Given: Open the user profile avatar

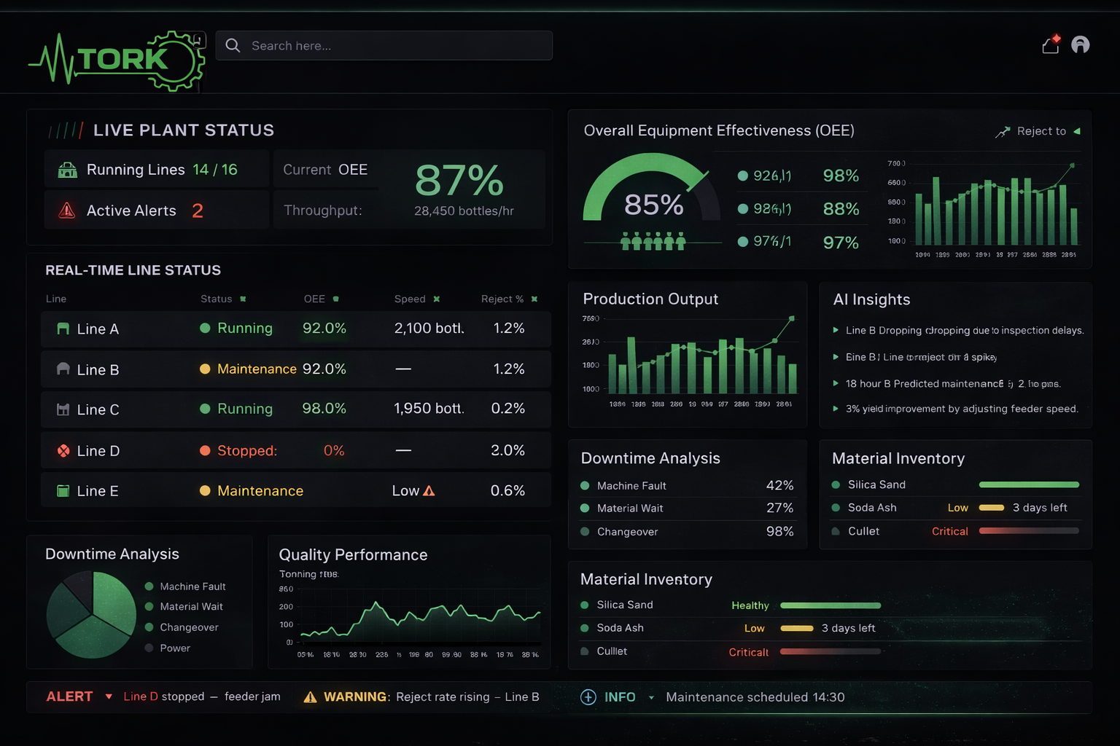Looking at the screenshot, I should 1081,44.
